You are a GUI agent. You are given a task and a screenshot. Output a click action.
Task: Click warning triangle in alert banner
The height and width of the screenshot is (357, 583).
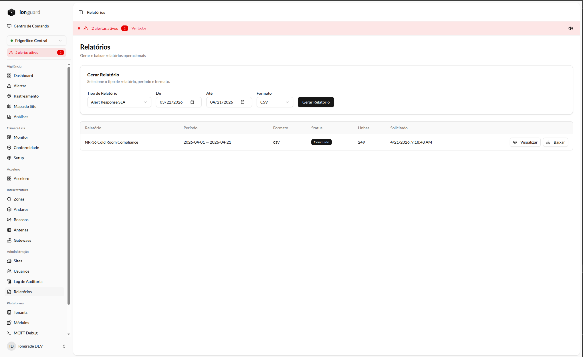[x=86, y=28]
